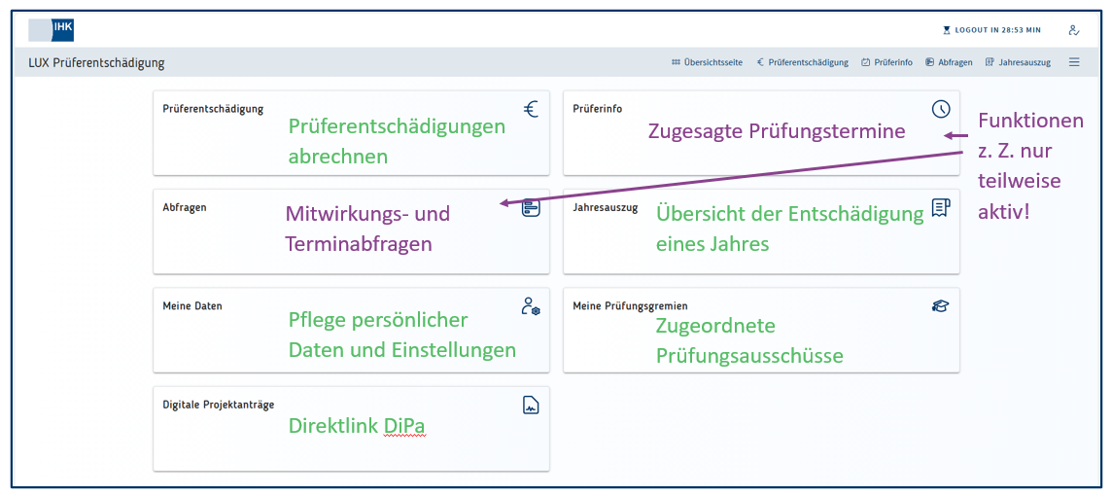Open the user profile icon at top right
1112x496 pixels.
(x=1073, y=30)
